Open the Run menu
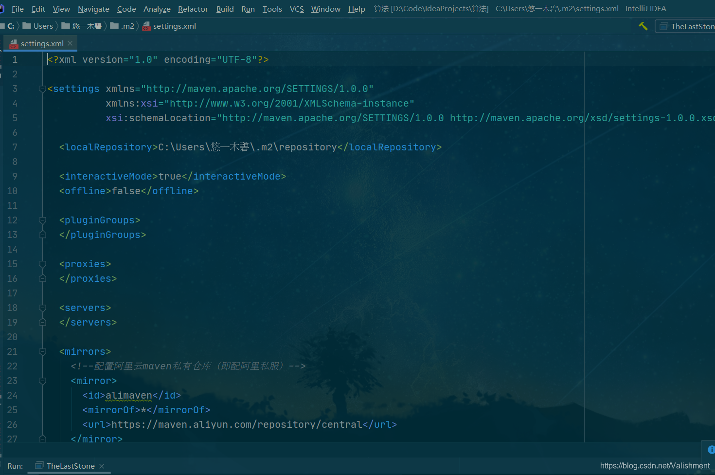 tap(248, 9)
